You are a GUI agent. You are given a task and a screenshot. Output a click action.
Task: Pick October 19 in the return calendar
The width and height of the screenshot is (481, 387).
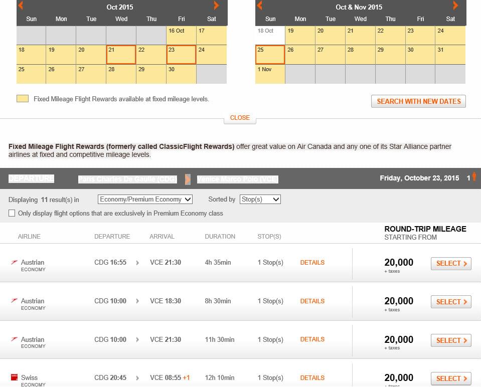[x=300, y=35]
